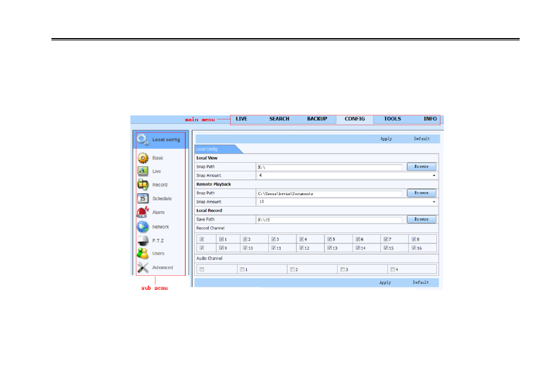The image size is (552, 367).
Task: Select the Advanced tools icon
Action: 143,268
